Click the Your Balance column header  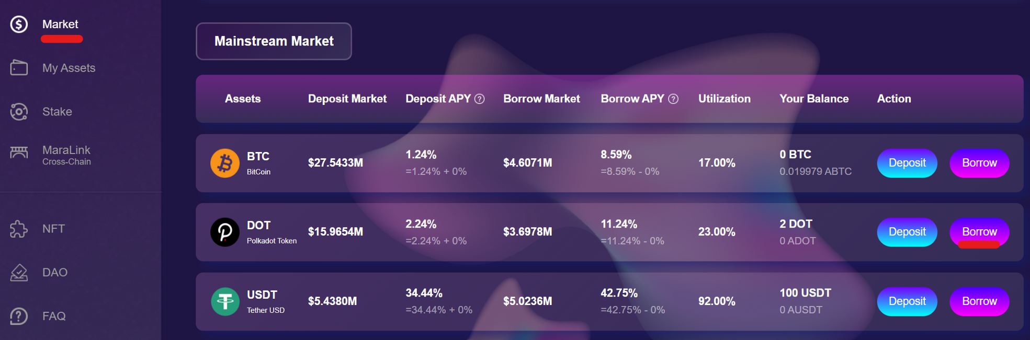pyautogui.click(x=814, y=99)
